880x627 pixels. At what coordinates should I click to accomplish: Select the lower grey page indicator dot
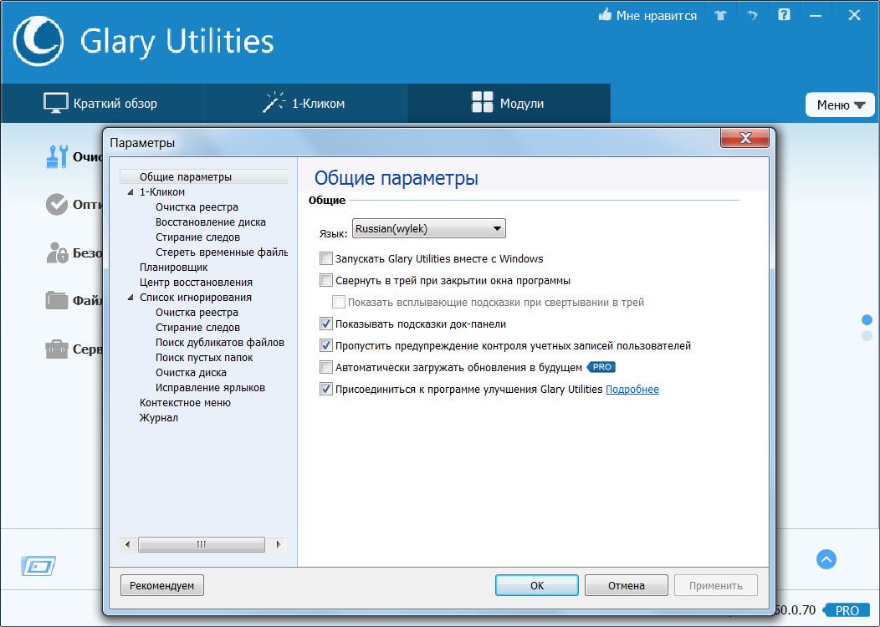pos(867,335)
